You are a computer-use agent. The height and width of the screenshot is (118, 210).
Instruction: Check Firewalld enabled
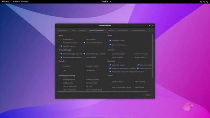84,66
